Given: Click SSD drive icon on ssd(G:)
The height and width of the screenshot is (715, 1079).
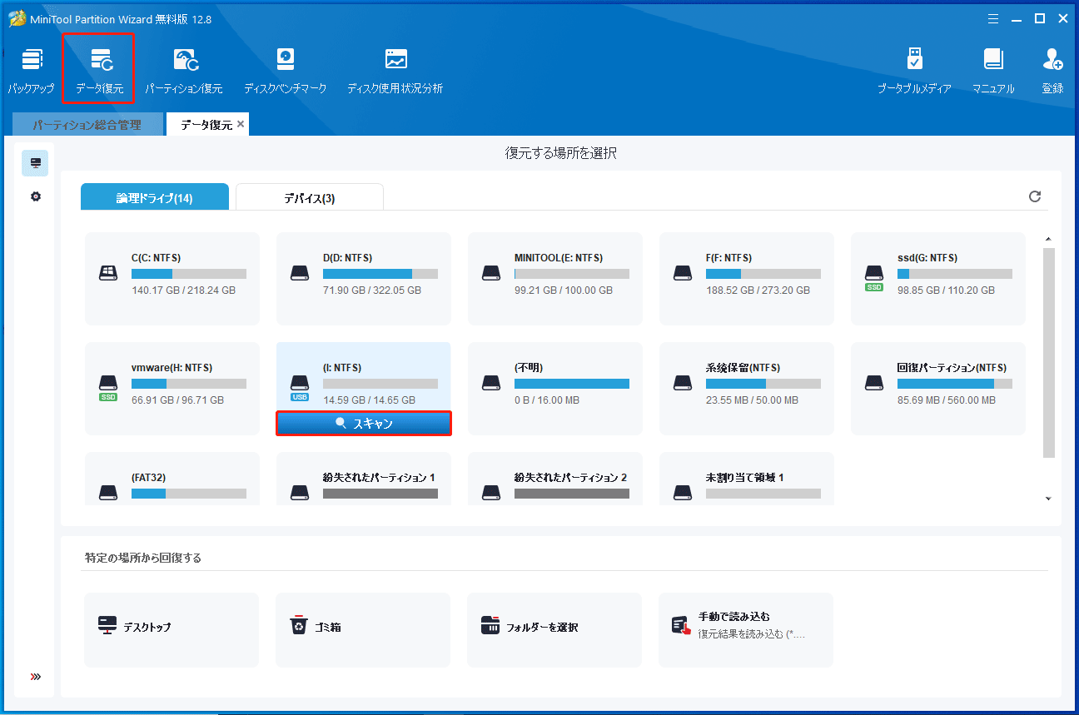Looking at the screenshot, I should pos(874,277).
